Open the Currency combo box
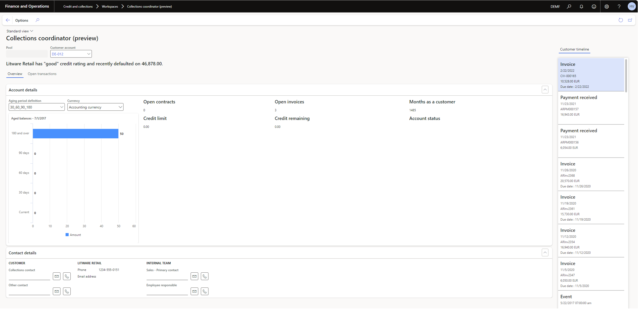 [x=120, y=107]
